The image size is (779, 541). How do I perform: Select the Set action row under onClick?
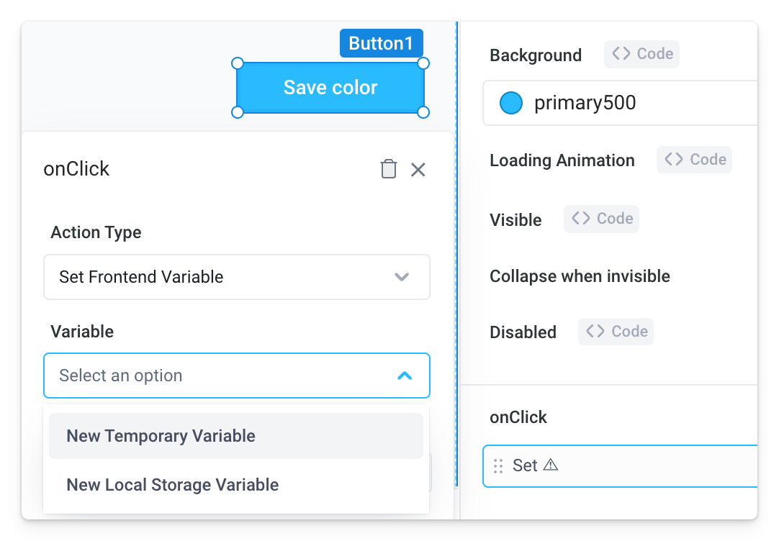tap(619, 465)
